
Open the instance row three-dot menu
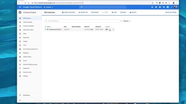113,29
